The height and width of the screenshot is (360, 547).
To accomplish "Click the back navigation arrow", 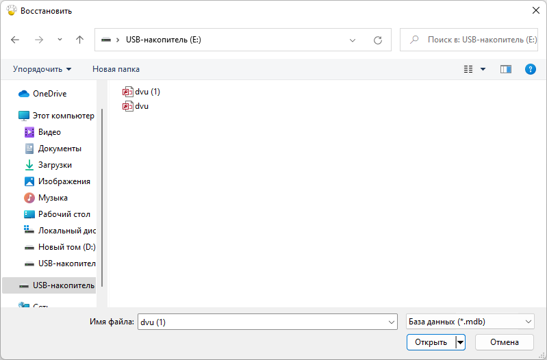I will click(16, 40).
